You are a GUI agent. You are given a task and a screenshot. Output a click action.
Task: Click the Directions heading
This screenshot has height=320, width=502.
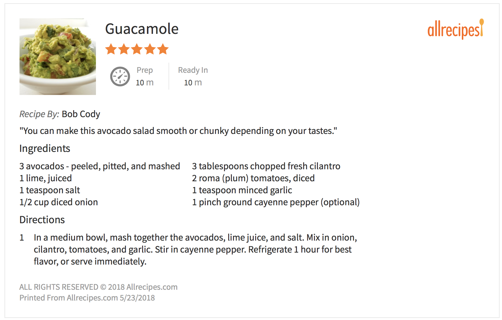(x=42, y=220)
